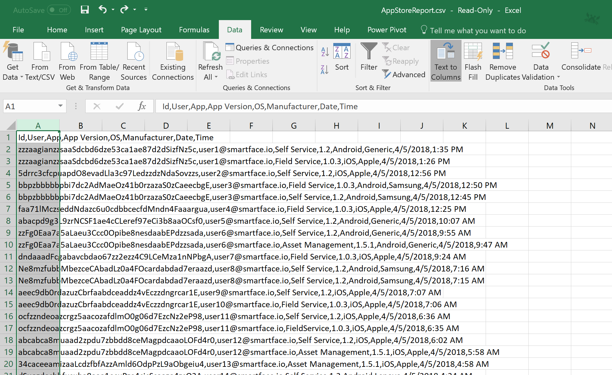Screen dimensions: 612x375
Task: Open the Page Layout tab
Action: coord(141,30)
